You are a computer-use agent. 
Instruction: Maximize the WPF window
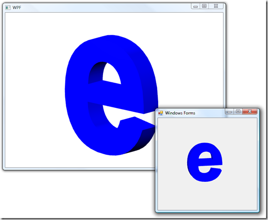click(204, 6)
